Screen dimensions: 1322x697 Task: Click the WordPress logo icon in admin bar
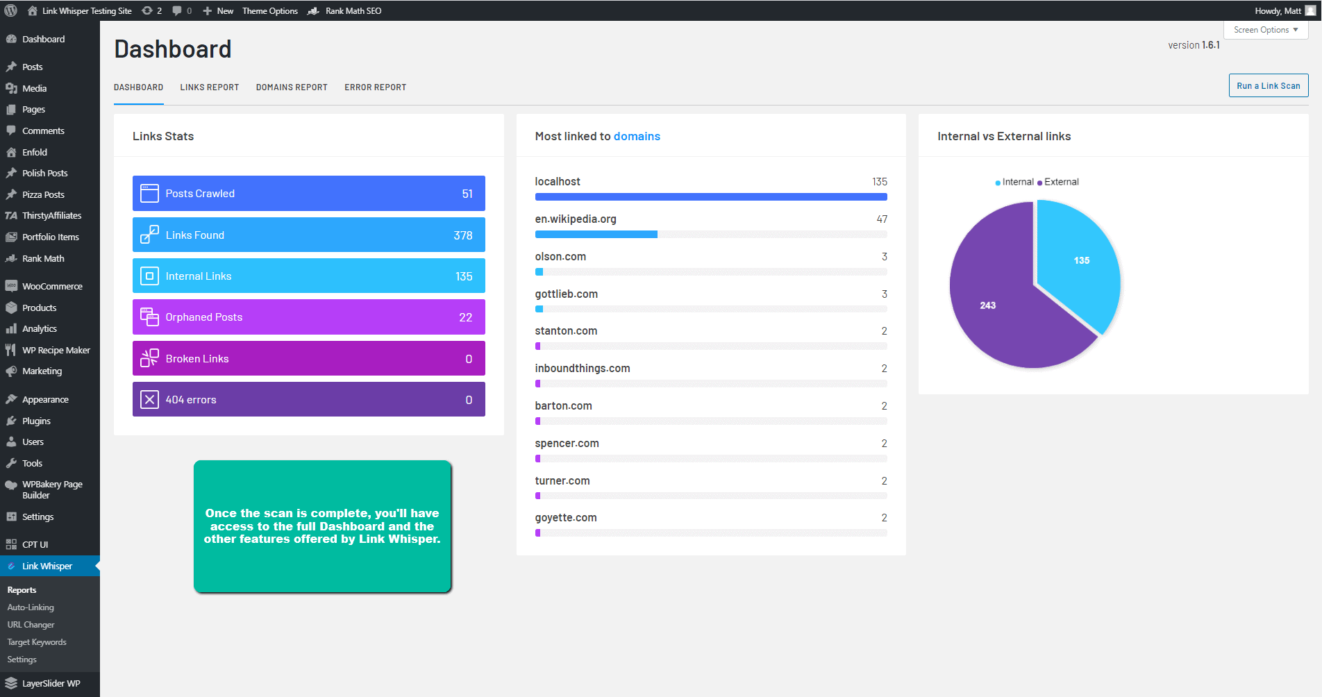pos(11,10)
